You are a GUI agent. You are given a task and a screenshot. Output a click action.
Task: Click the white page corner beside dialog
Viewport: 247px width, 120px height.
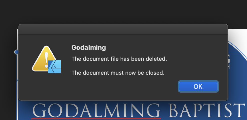pos(238,35)
